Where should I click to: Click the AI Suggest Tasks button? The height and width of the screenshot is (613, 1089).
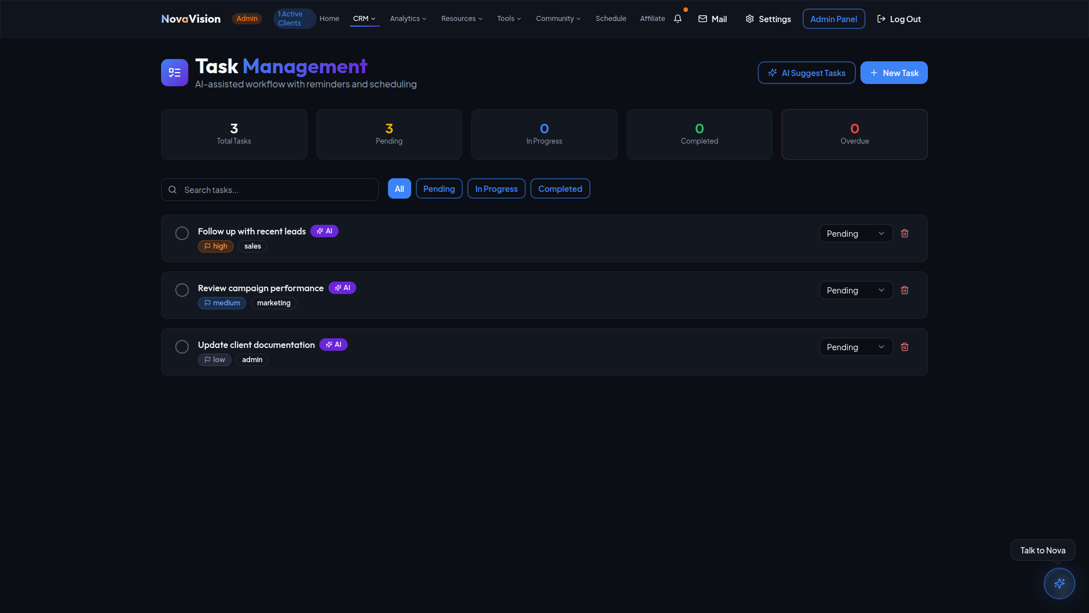coord(806,73)
